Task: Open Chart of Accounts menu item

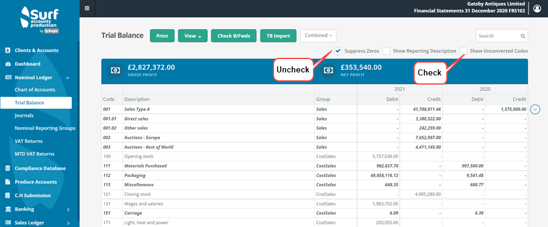Action: click(x=35, y=89)
